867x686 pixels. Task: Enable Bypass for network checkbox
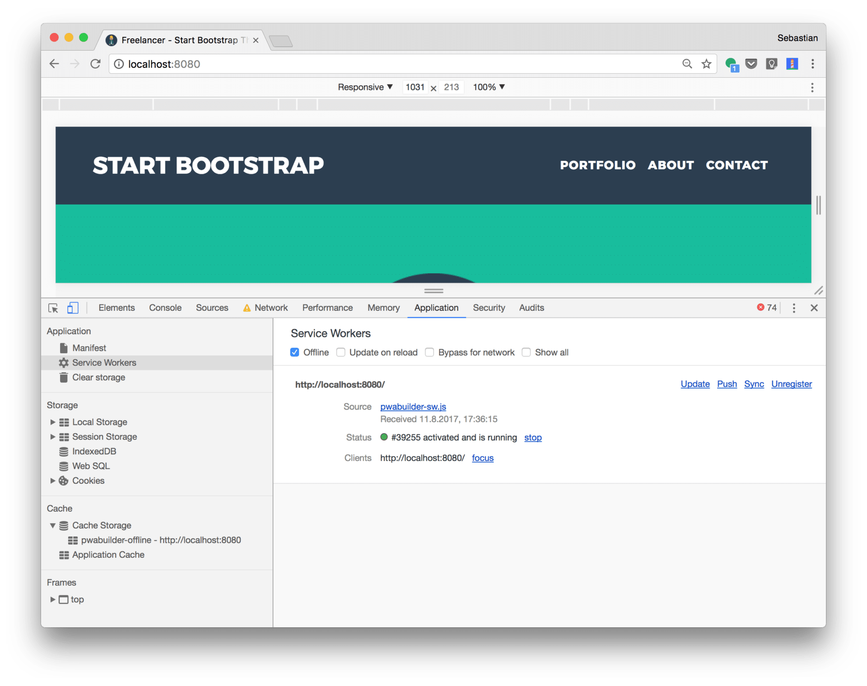429,352
